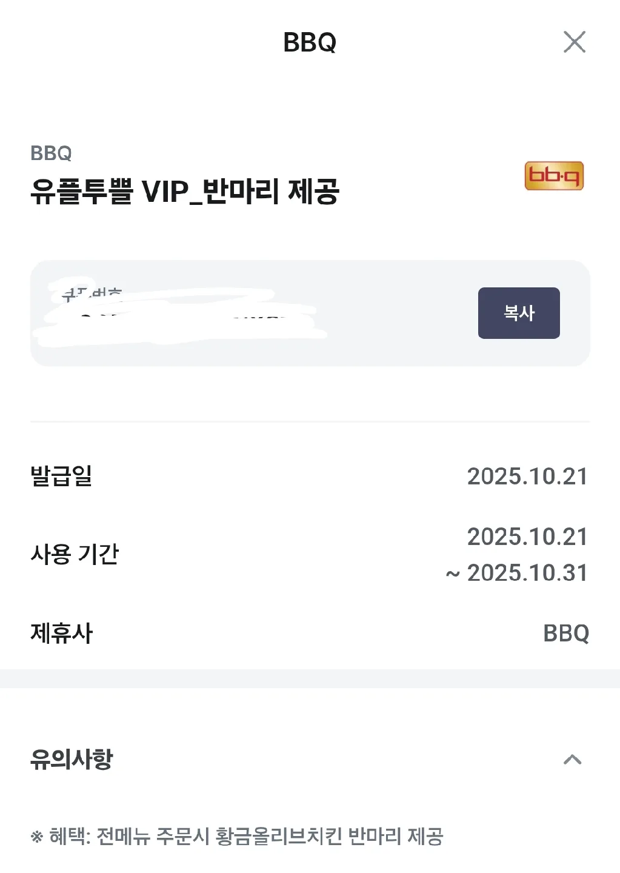620x873 pixels.
Task: Select the usage period start date
Action: [527, 537]
